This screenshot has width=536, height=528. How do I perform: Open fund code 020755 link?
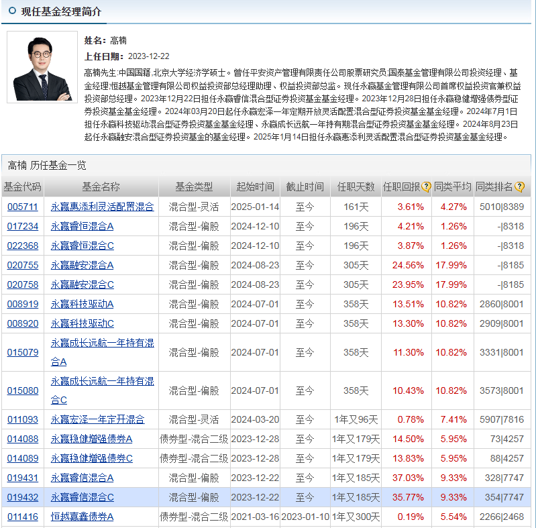23,266
